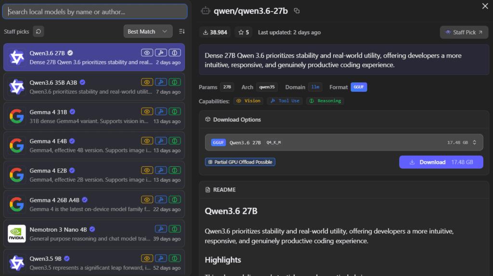Click the tool use icon on Gemma 4 E2B
493x276 pixels.
coord(161,170)
